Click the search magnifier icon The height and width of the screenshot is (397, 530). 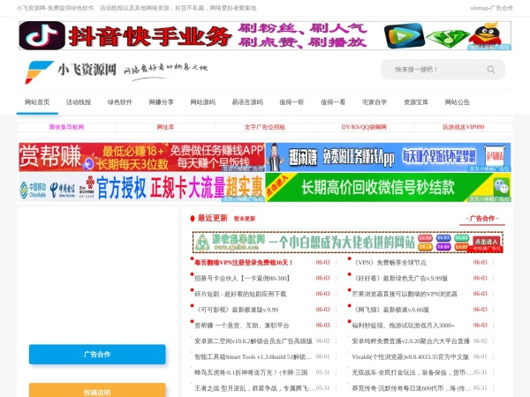click(491, 70)
